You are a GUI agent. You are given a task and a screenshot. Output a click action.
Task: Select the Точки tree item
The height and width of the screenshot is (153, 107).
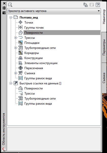29,23
